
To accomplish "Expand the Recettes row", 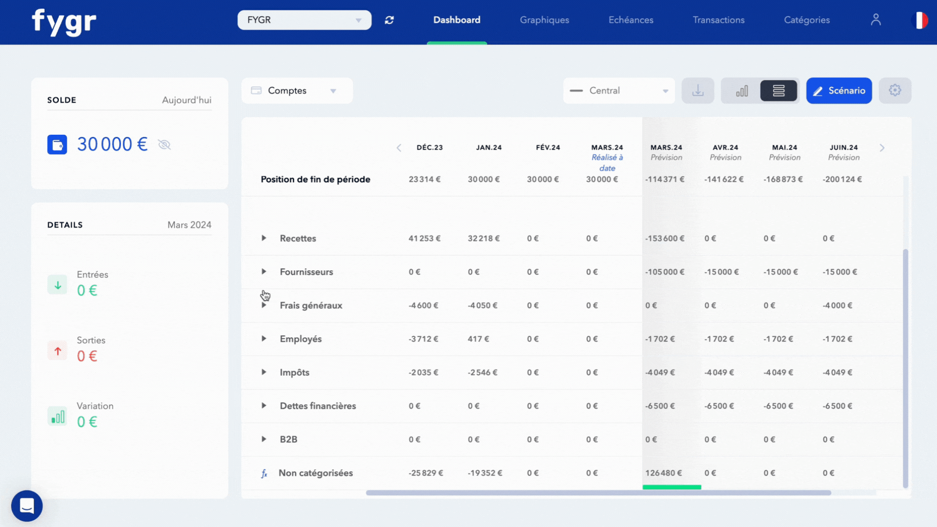I will (x=264, y=238).
